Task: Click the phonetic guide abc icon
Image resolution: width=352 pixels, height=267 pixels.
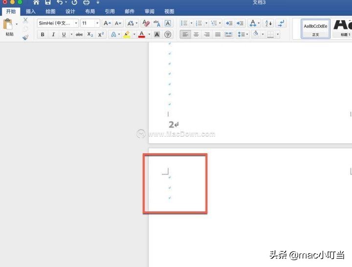Action: pyautogui.click(x=157, y=23)
